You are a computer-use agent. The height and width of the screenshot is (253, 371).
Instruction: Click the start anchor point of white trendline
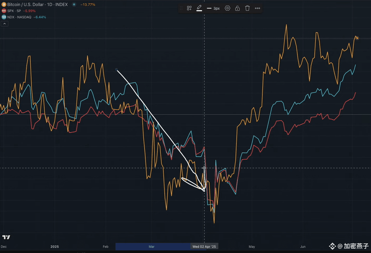(x=117, y=69)
